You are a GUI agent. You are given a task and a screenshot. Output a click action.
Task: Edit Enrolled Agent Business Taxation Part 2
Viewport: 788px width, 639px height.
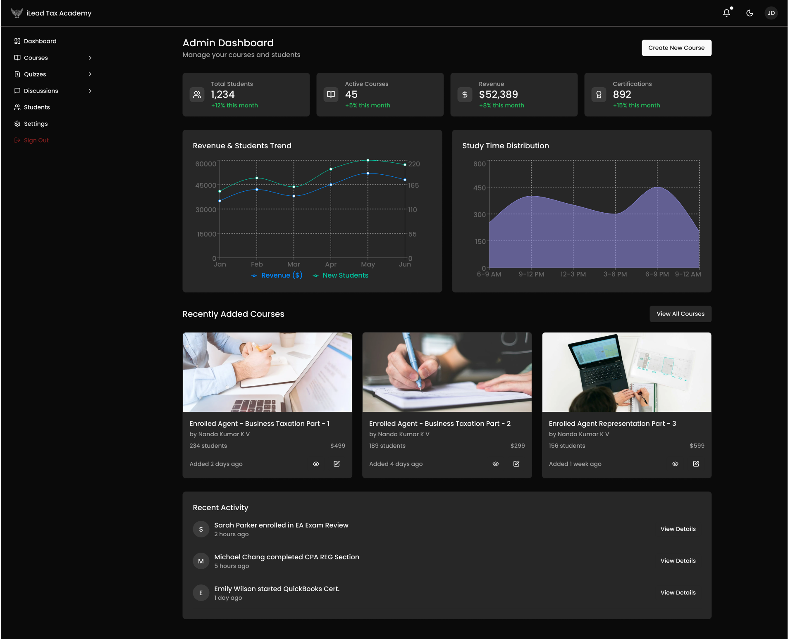click(516, 464)
